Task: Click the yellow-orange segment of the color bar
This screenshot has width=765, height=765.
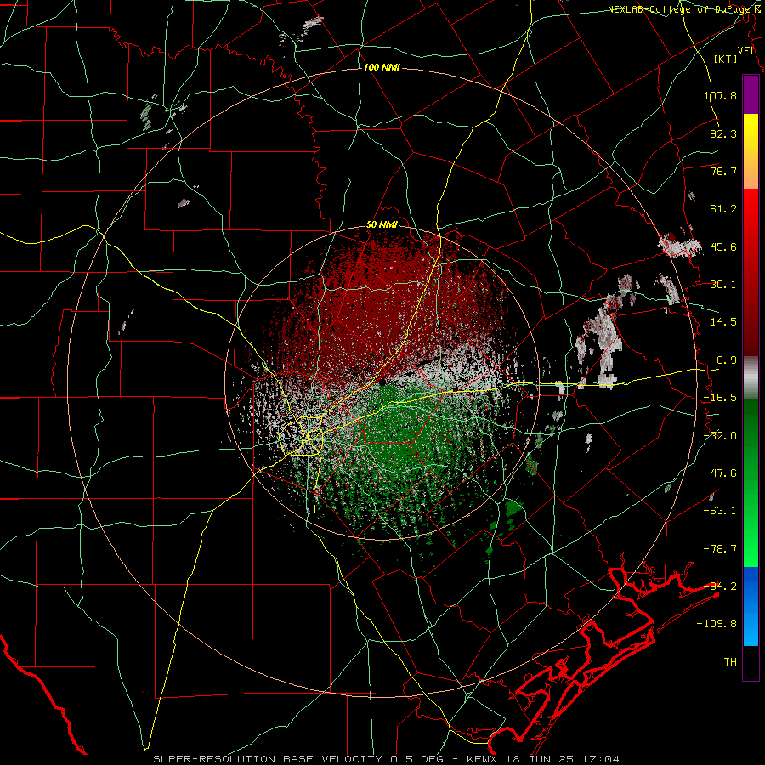Action: pos(751,151)
